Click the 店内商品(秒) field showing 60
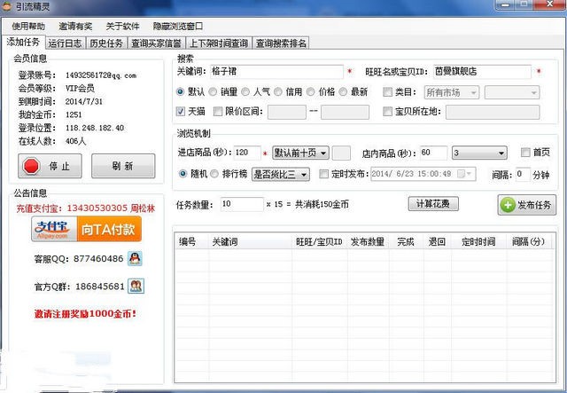This screenshot has height=393, width=567. (434, 153)
